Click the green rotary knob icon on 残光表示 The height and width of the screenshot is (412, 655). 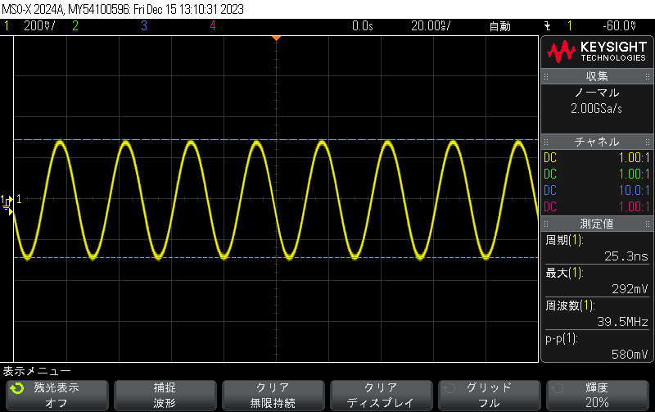pyautogui.click(x=17, y=388)
